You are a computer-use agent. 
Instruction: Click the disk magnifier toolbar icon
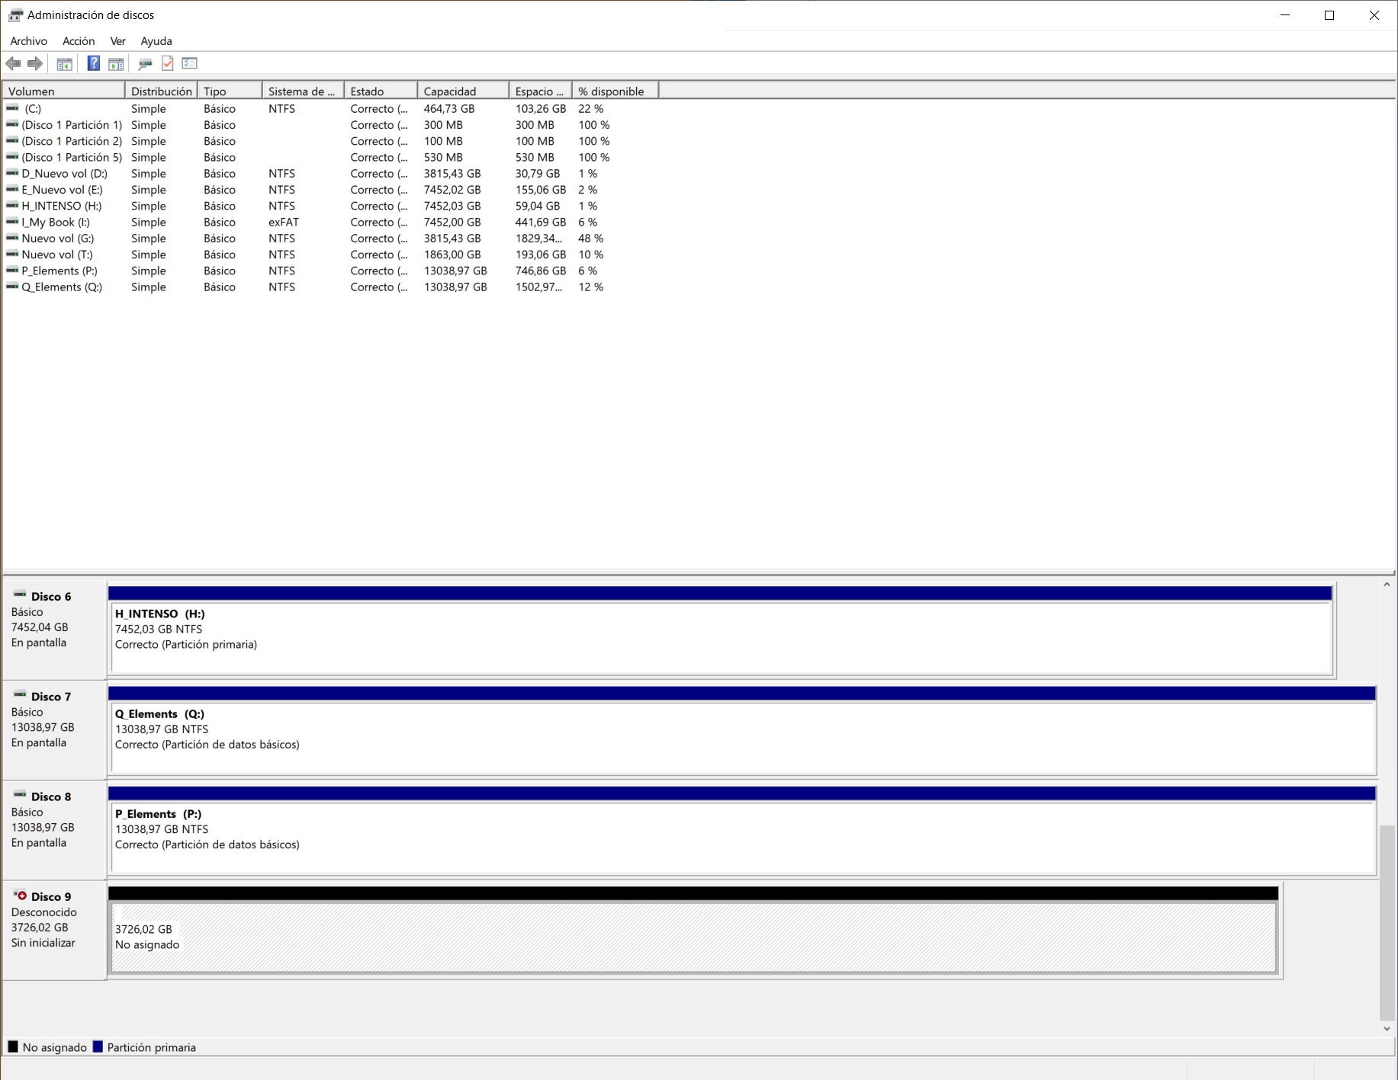click(x=145, y=63)
